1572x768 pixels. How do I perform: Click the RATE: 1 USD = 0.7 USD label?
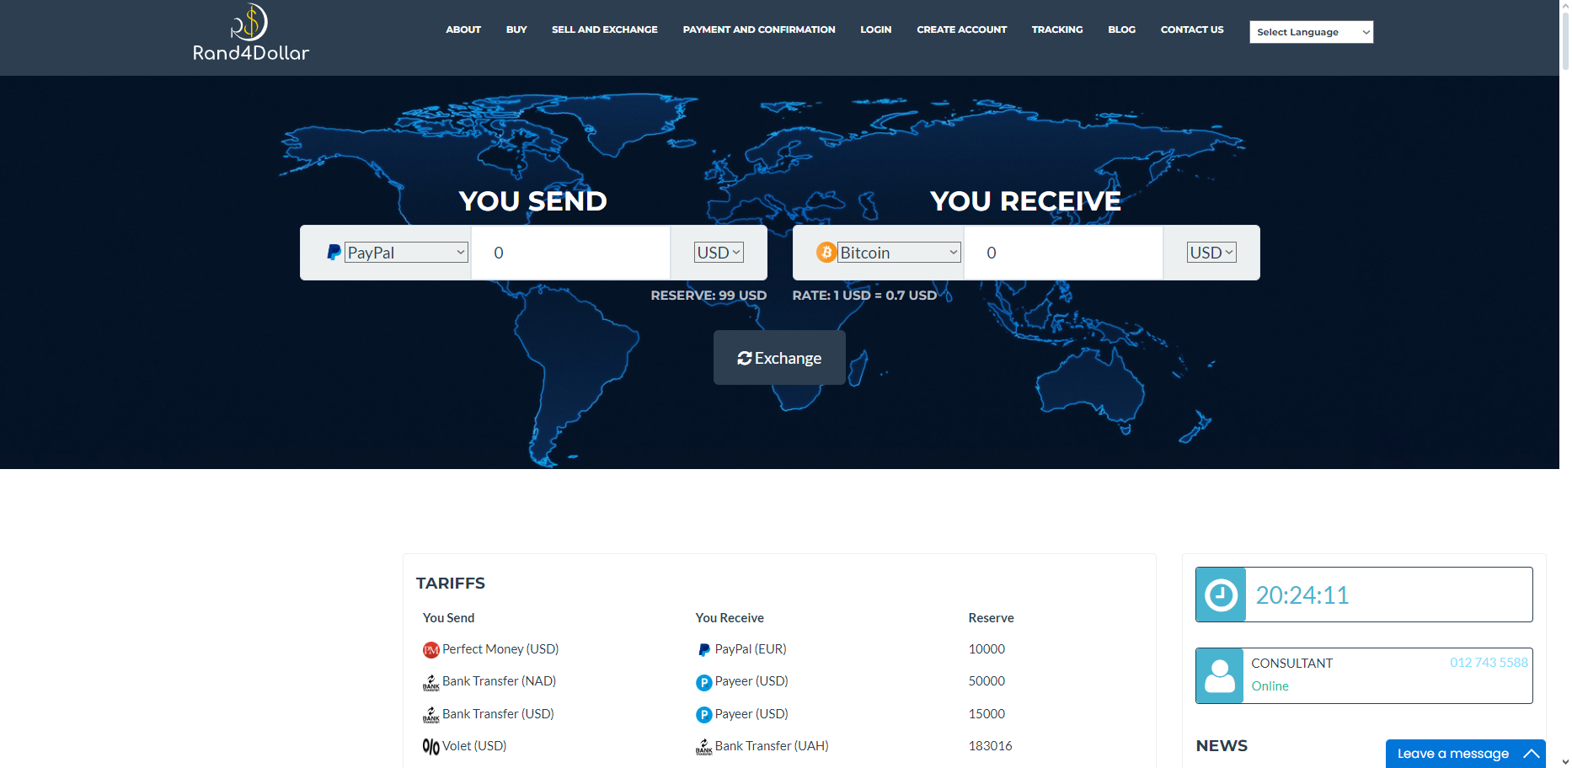[x=864, y=296]
